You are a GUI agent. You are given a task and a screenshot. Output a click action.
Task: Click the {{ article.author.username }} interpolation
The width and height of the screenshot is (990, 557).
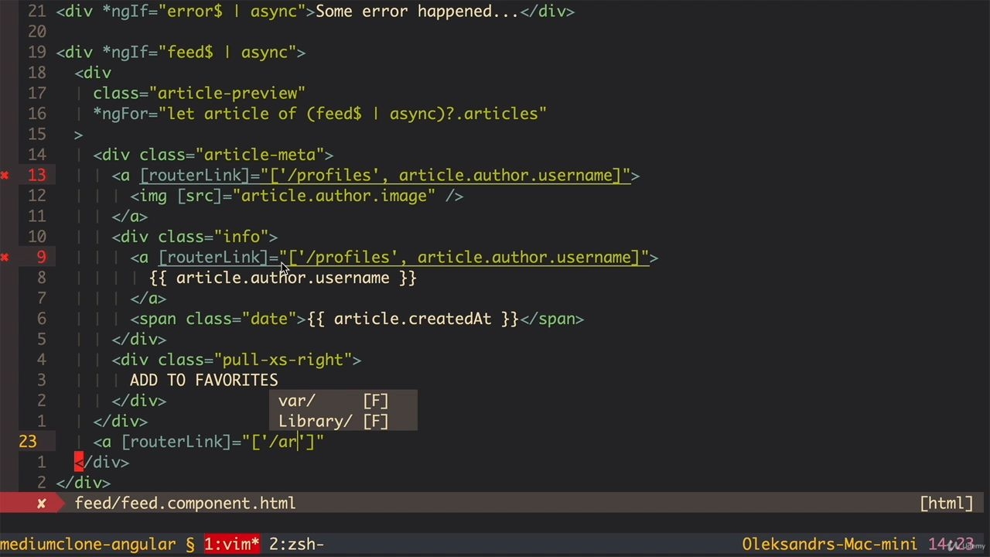point(283,278)
